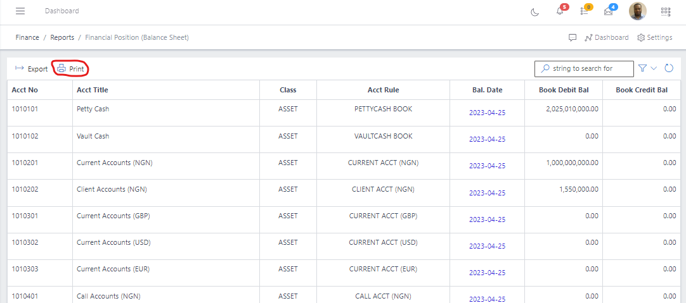Open the comments chat icon
Image resolution: width=686 pixels, height=303 pixels.
click(x=573, y=37)
